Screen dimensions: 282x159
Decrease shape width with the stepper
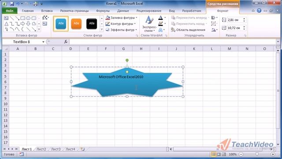click(x=244, y=29)
